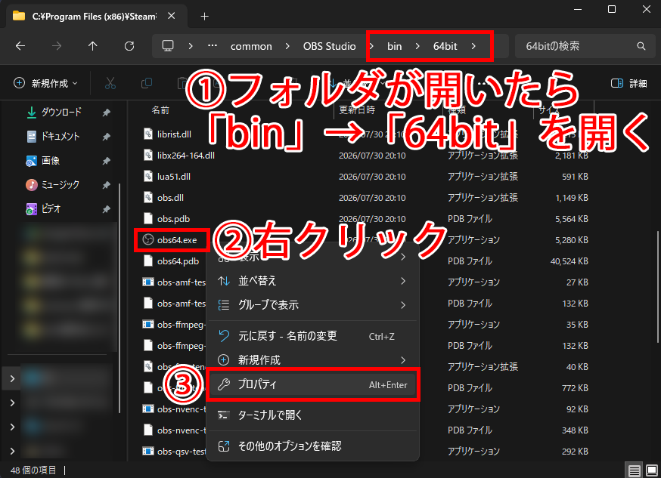Screen dimensions: 661x478
Task: Expand chevron after 64bit breadcrumb
Action: tap(474, 46)
